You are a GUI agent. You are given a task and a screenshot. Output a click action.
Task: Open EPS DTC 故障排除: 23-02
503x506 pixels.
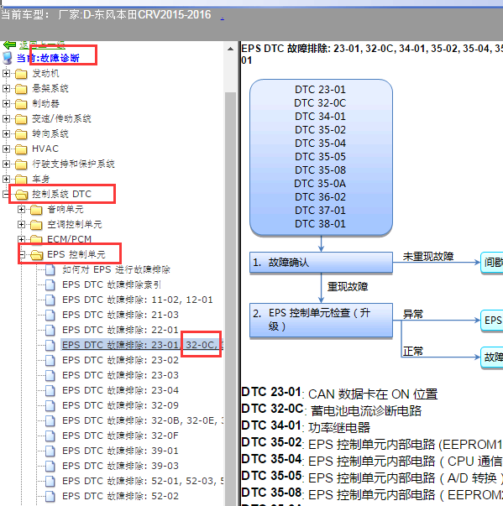click(120, 360)
